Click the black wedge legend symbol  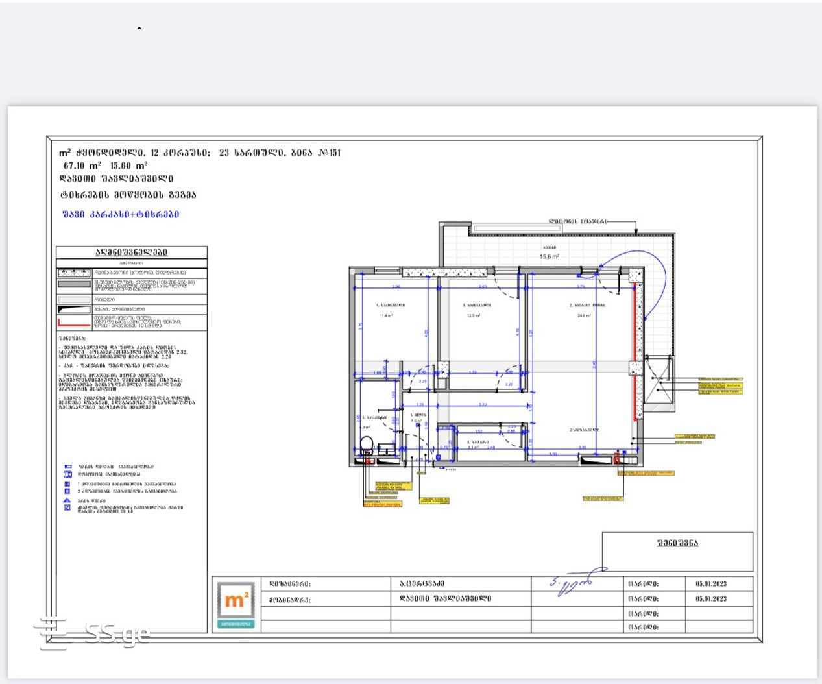click(x=73, y=310)
